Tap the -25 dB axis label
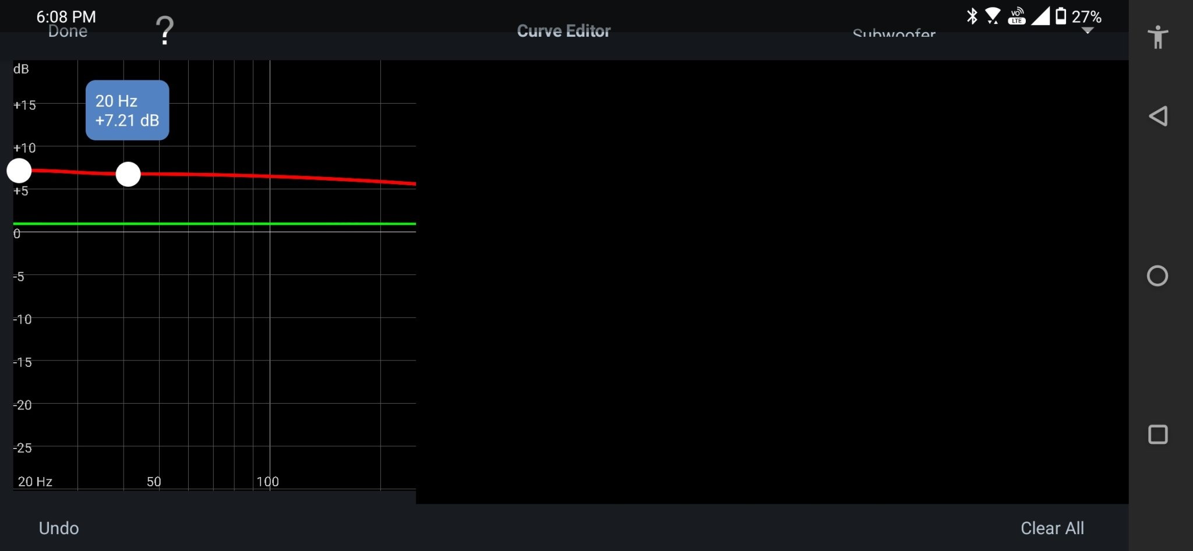The image size is (1193, 551). (x=23, y=448)
